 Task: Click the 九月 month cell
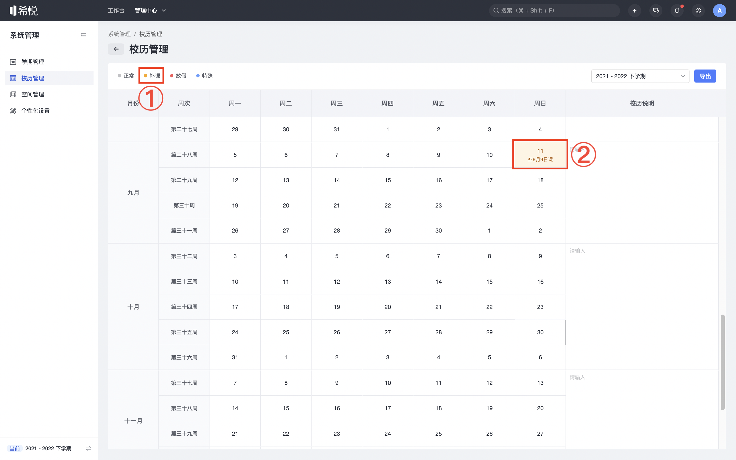[133, 193]
